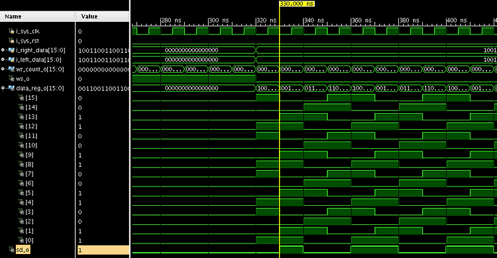
Task: Click the Value column header
Action: coord(102,17)
